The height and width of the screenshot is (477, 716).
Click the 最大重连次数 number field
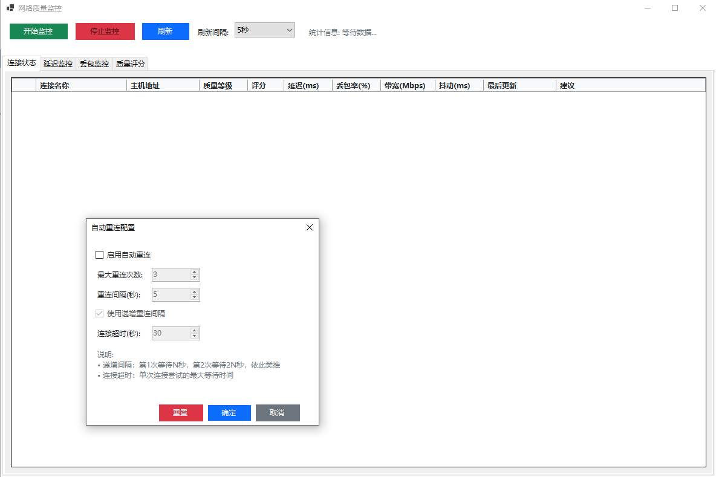click(x=171, y=275)
